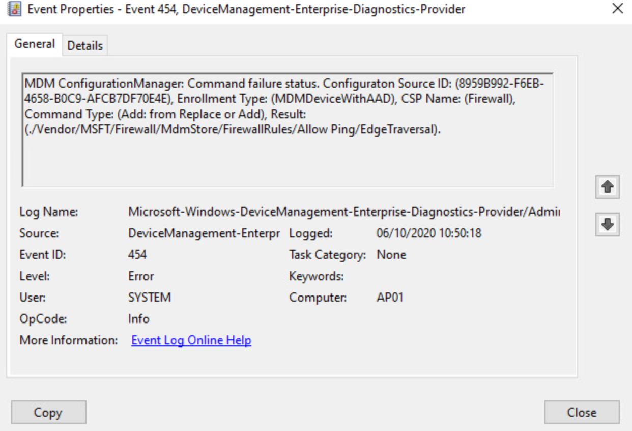
Task: Click the Task Category value None
Action: click(x=391, y=255)
